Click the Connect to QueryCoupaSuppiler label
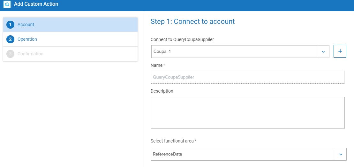Viewport: 354px width, 167px height. tap(182, 40)
